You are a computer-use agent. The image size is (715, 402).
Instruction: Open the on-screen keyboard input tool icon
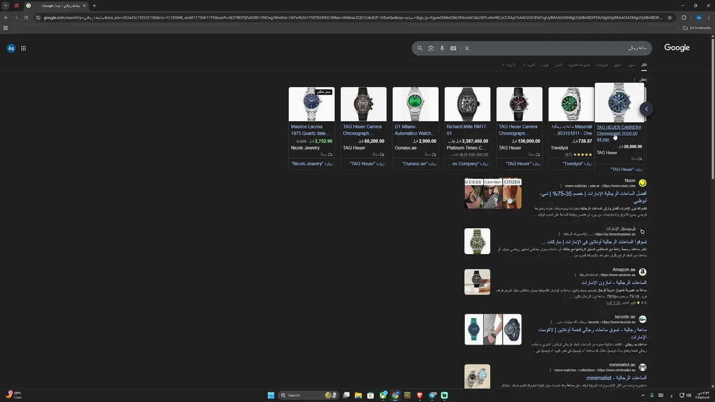[x=453, y=49]
